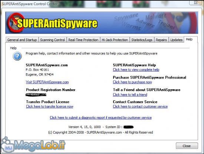Image resolution: width=204 pixels, height=154 pixels.
Task: Open the Updates tab
Action: click(x=176, y=40)
